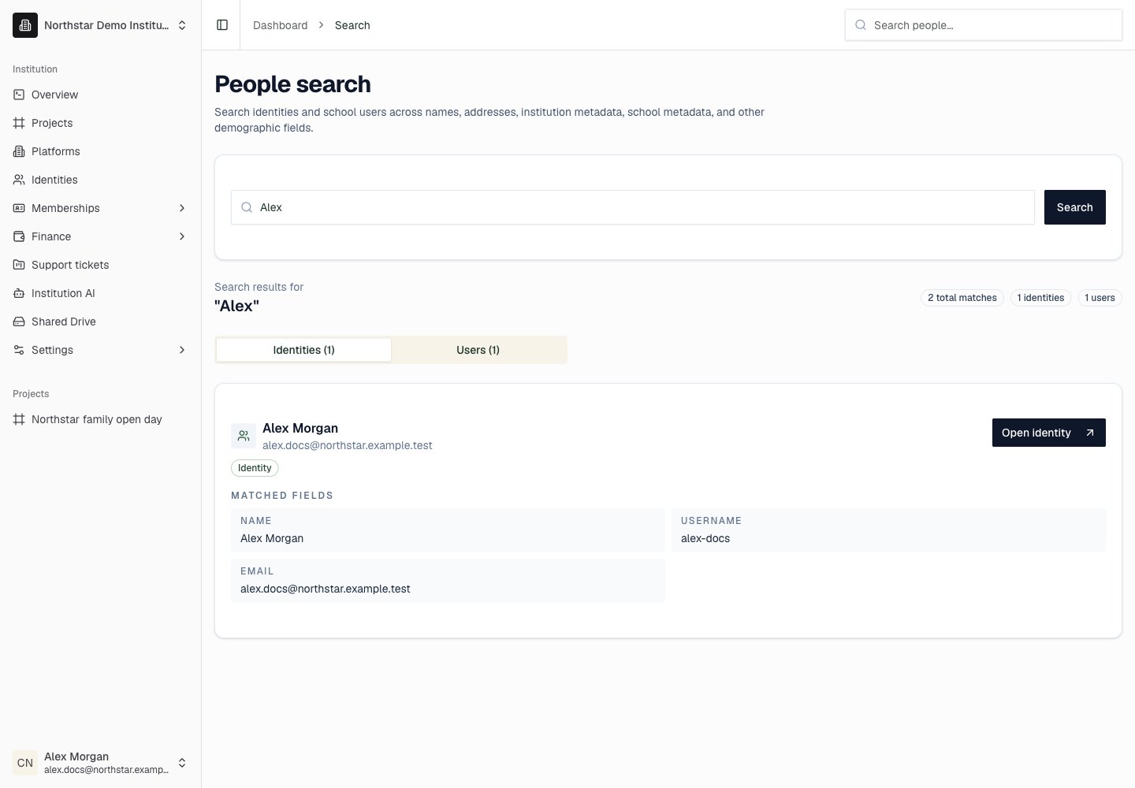Viewport: 1135px width, 788px height.
Task: Click the magnifier icon beside Alex query
Action: 247,207
